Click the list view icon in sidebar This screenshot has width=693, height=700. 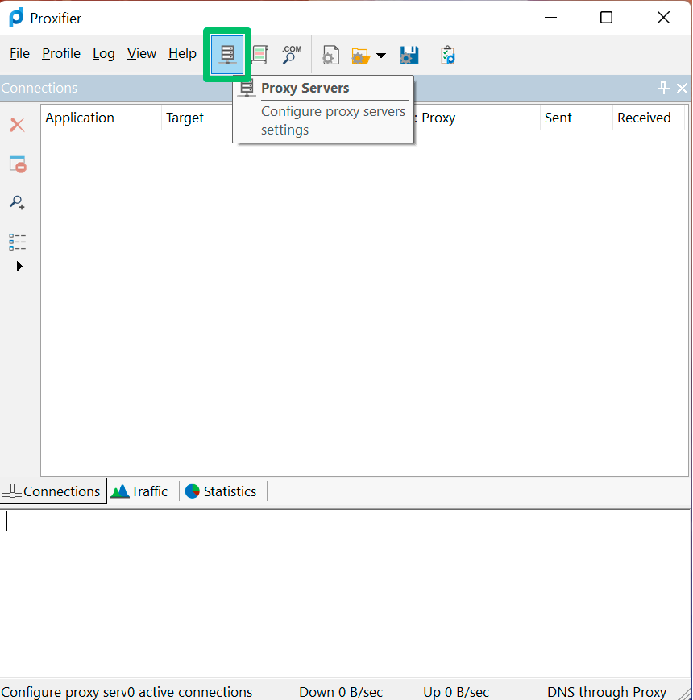17,242
